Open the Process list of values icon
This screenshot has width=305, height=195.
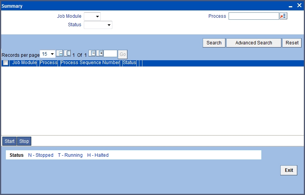point(283,16)
